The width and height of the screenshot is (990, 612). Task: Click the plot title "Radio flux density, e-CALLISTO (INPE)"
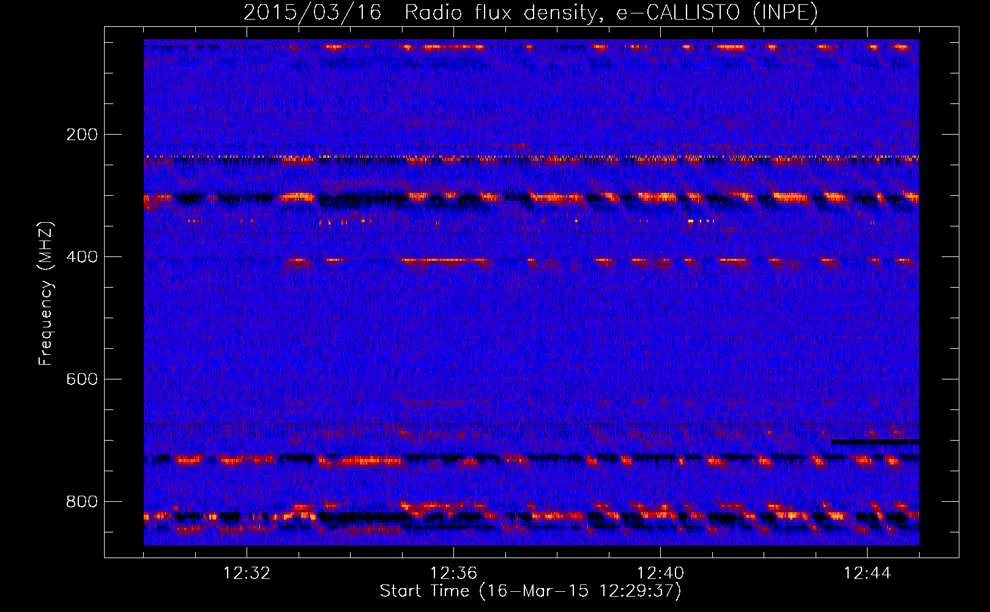[x=611, y=13]
